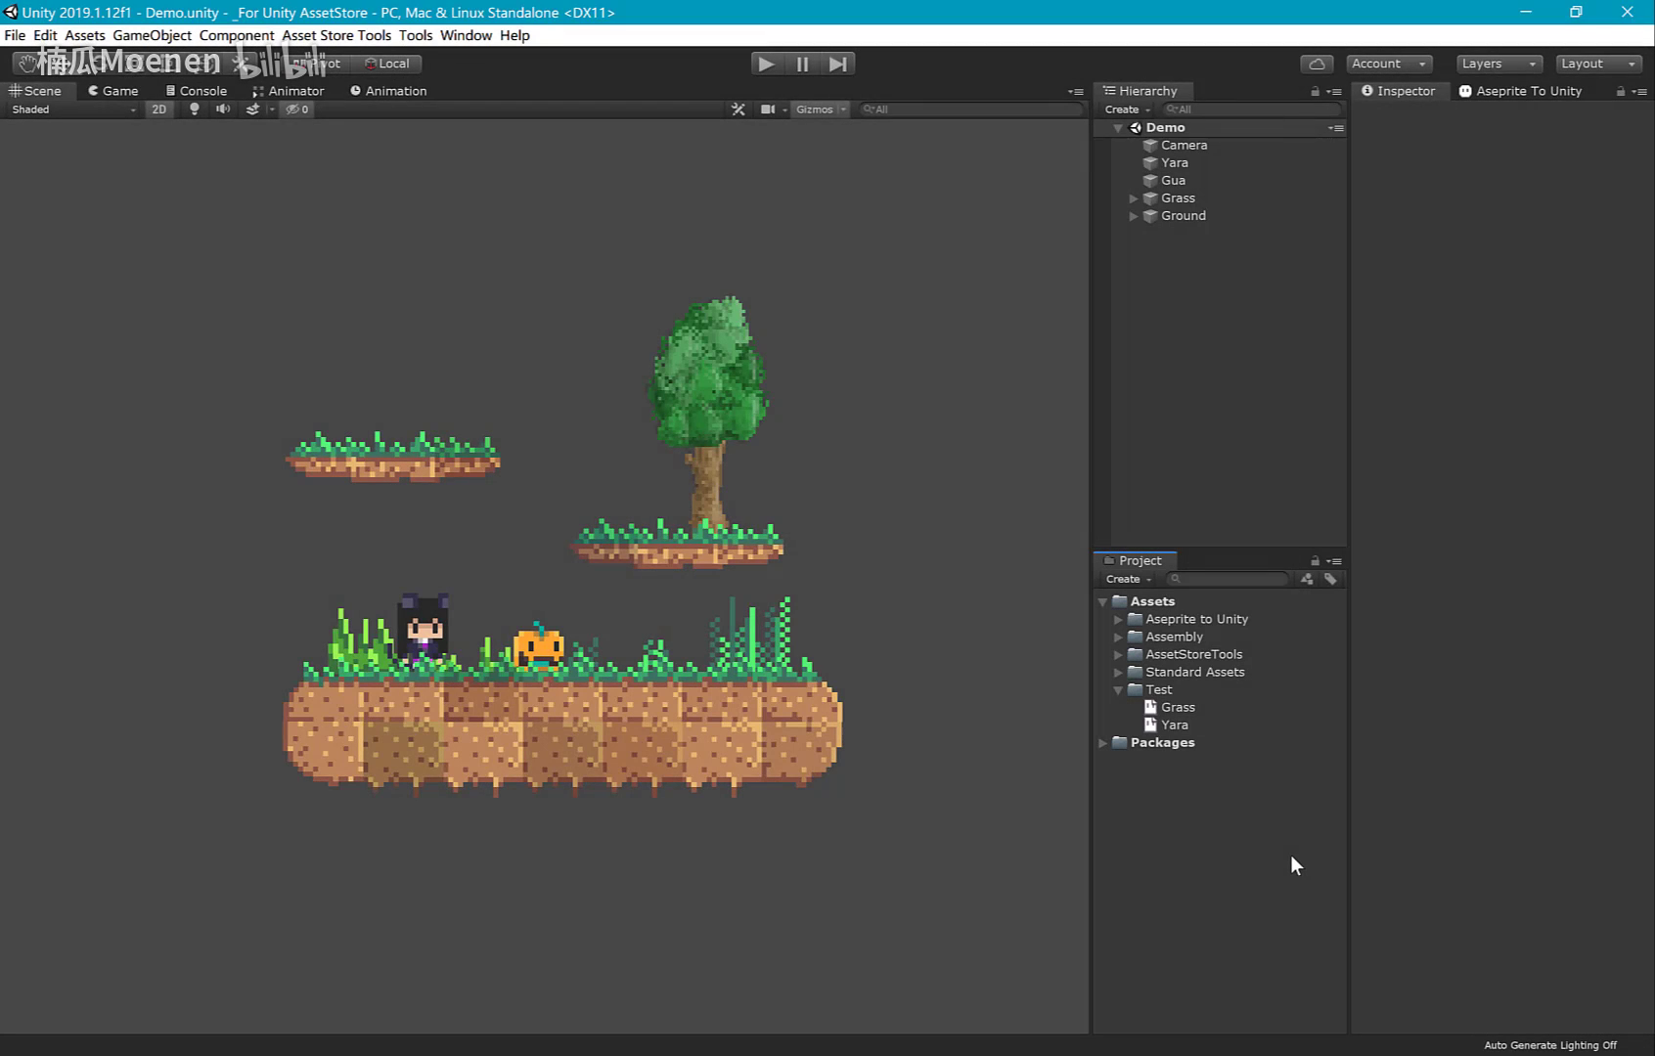Select the Assembly folder icon

coord(1136,638)
